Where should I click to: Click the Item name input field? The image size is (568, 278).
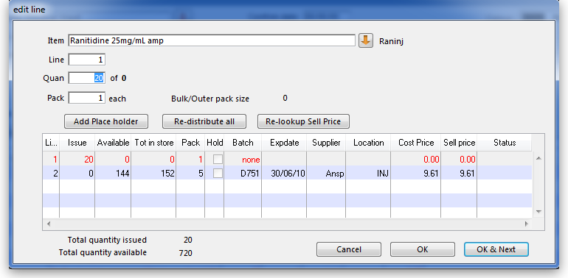coord(212,40)
